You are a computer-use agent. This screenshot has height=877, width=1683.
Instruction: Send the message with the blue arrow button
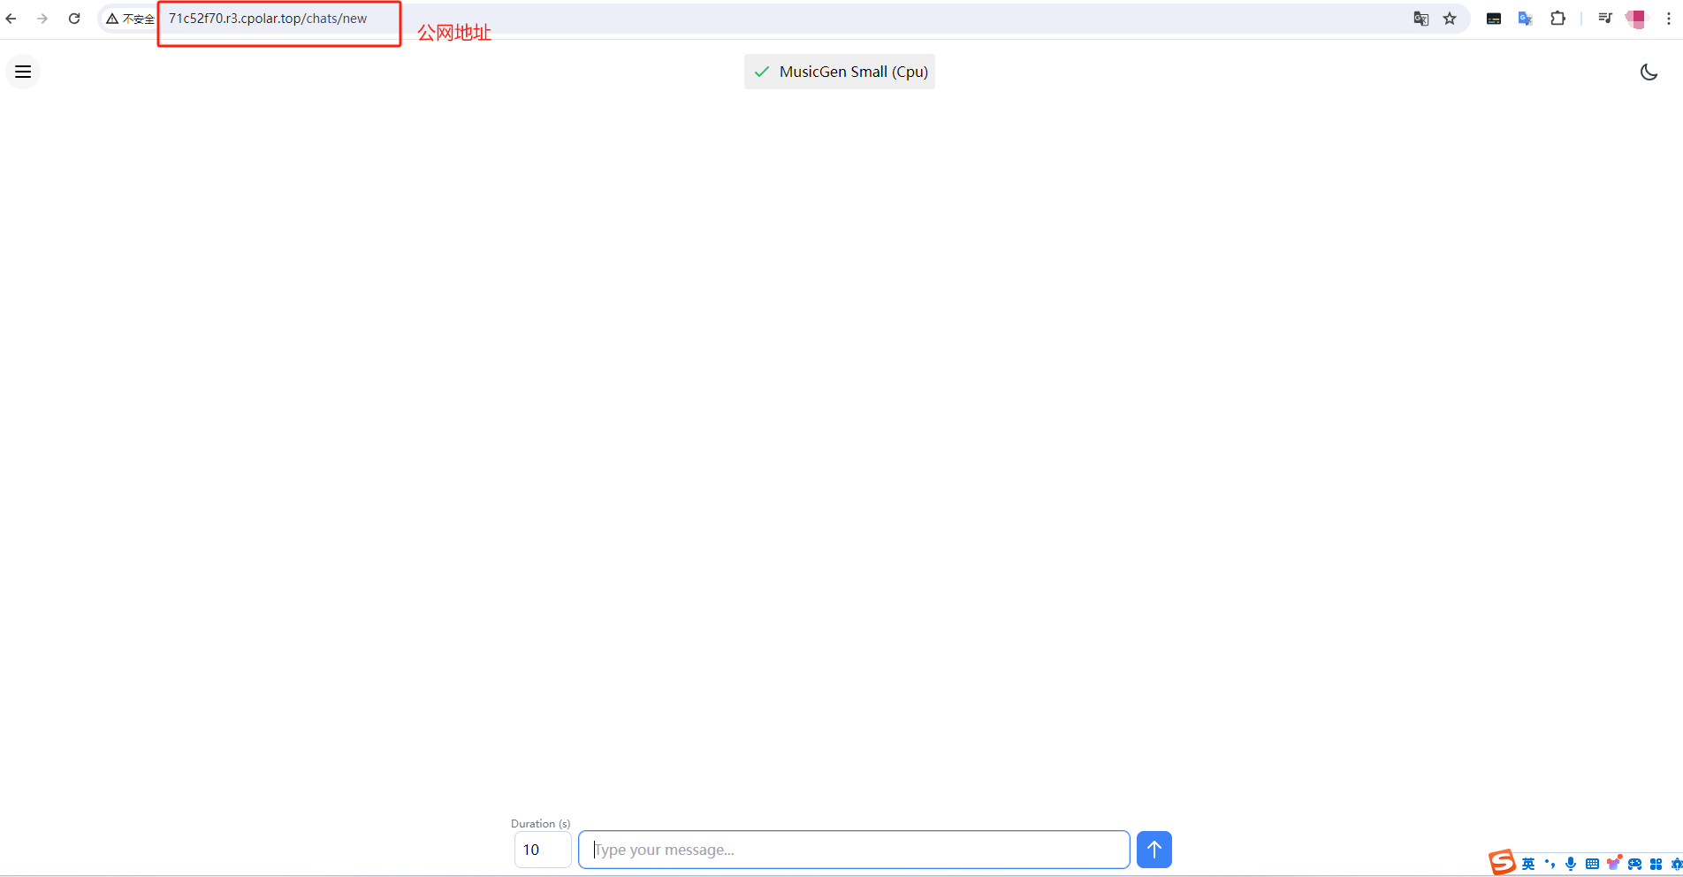pyautogui.click(x=1154, y=850)
